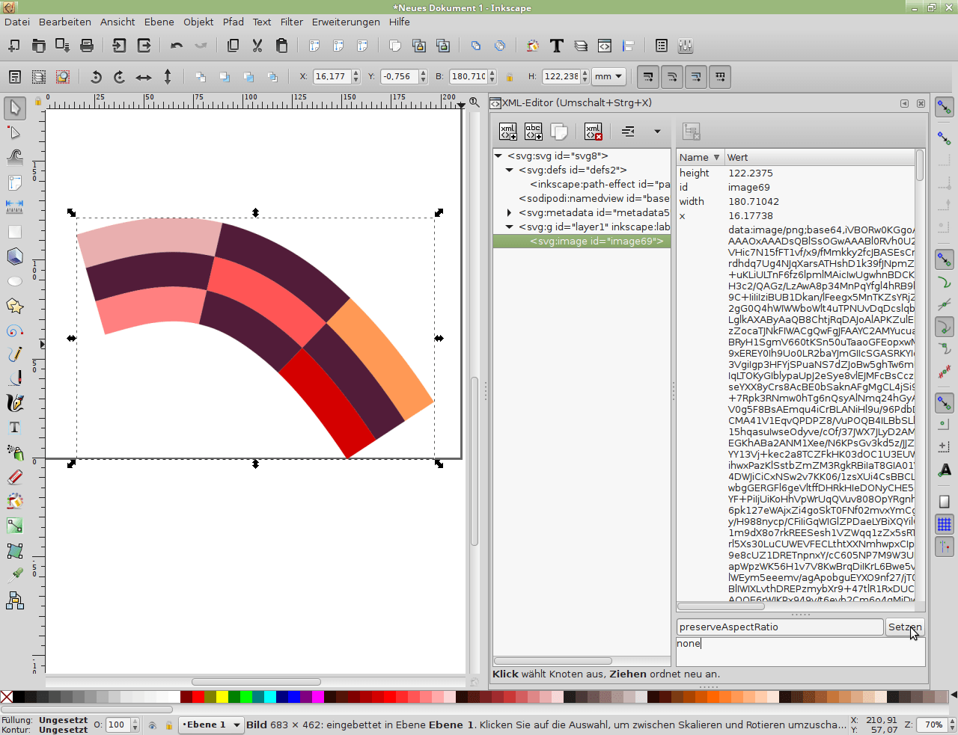This screenshot has width=958, height=735.
Task: Click the delete XML node icon
Action: point(594,132)
